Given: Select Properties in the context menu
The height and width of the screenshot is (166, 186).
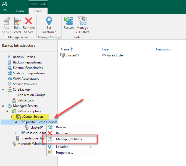Looking at the screenshot, I should click(64, 153).
